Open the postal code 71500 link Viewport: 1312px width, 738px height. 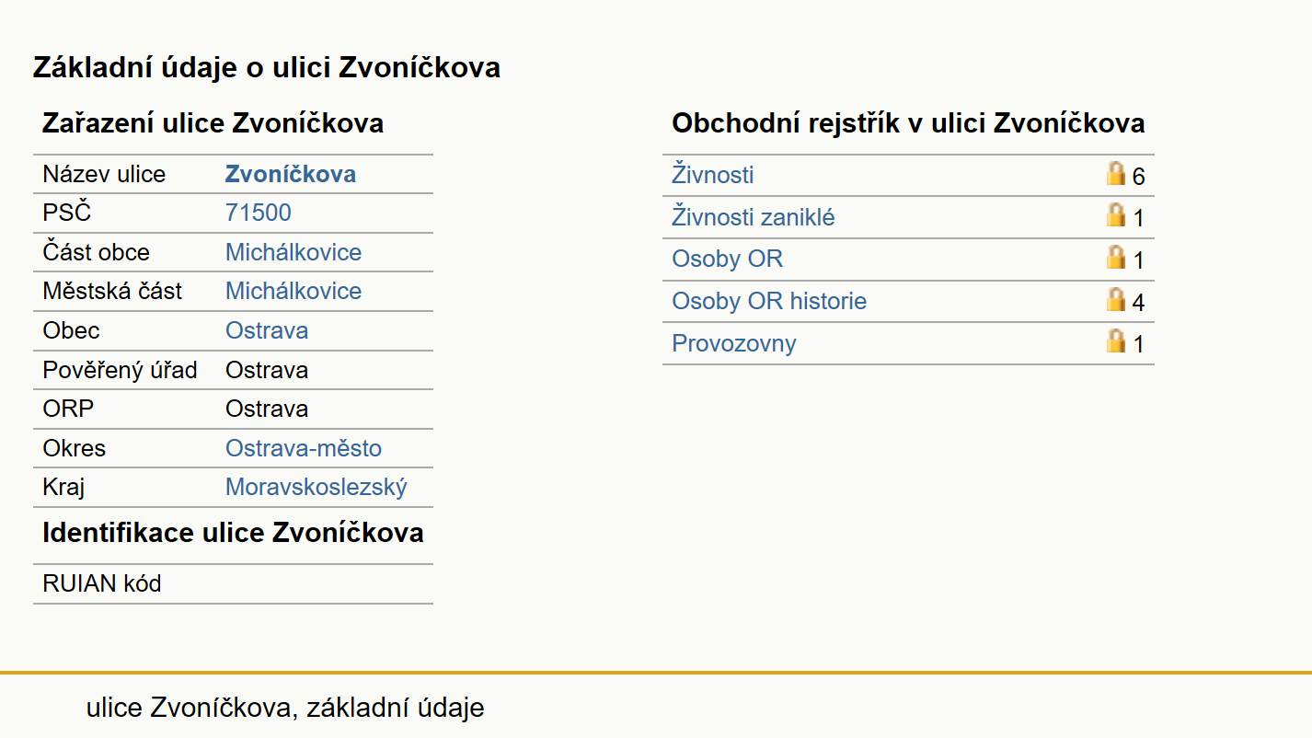click(x=259, y=213)
